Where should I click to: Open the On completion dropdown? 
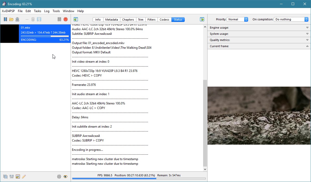[291, 19]
